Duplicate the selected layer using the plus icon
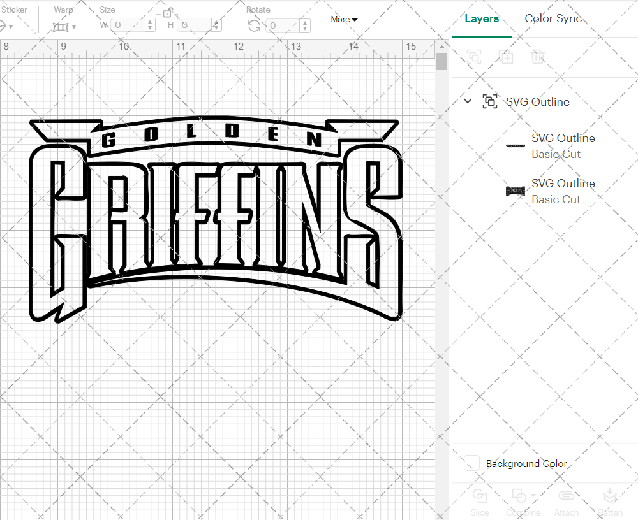The image size is (638, 520). (507, 57)
